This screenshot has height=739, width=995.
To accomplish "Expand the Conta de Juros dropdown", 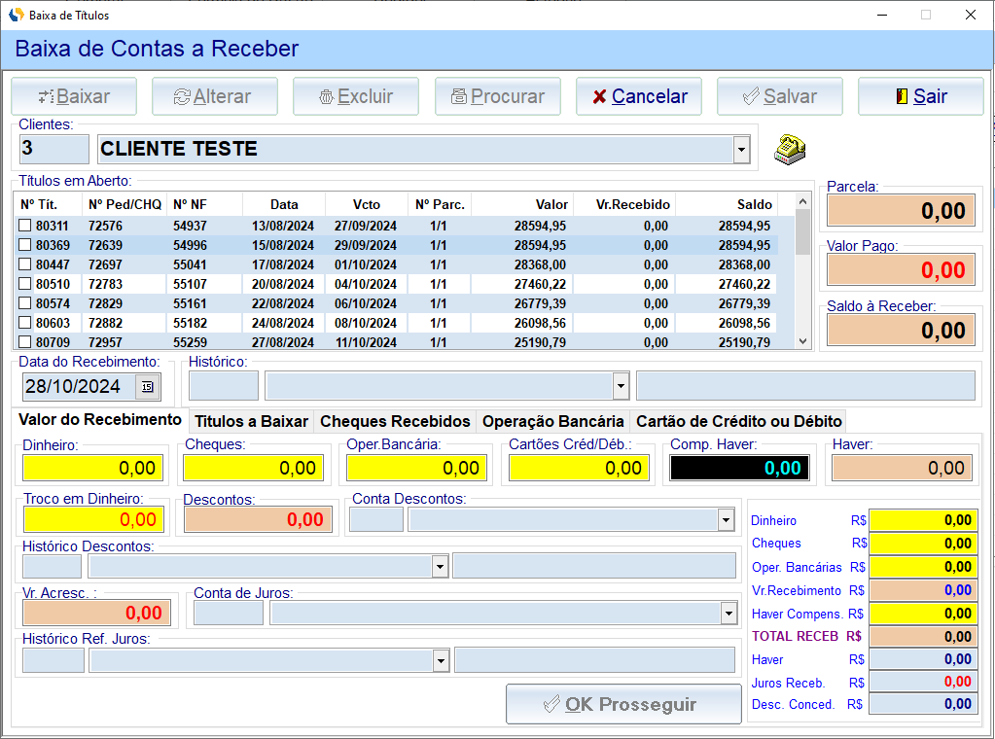I will click(x=728, y=614).
